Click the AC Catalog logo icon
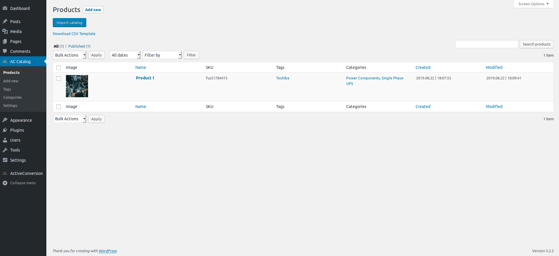Viewport: 559px width, 256px height. tap(5, 61)
